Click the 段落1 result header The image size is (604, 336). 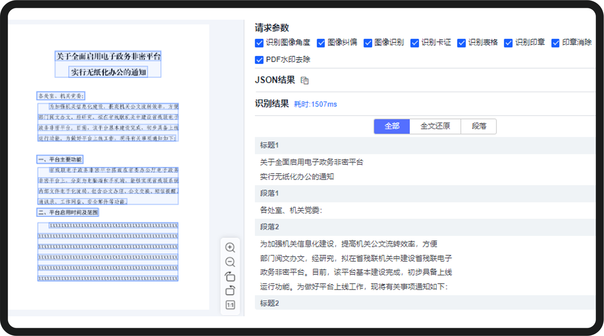(425, 194)
